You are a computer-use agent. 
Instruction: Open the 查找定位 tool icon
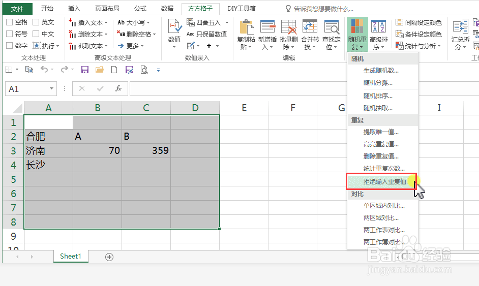point(332,27)
